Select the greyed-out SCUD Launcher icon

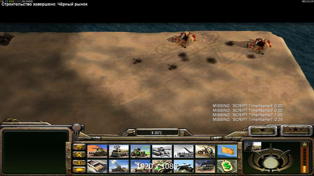pos(184,151)
